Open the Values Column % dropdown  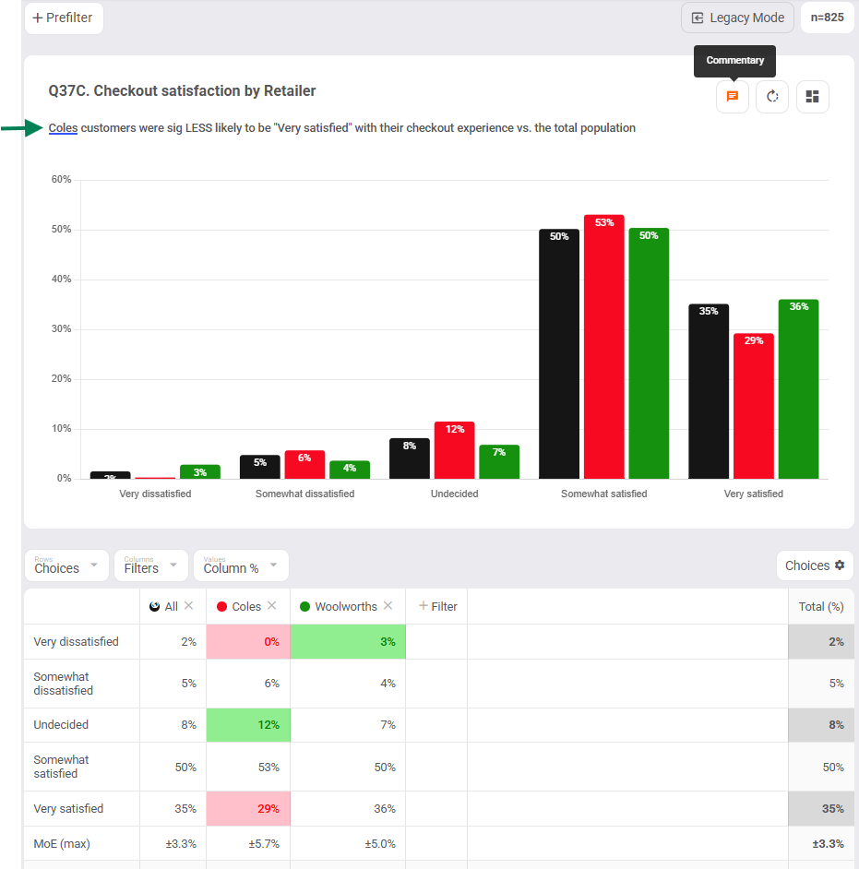(x=241, y=565)
